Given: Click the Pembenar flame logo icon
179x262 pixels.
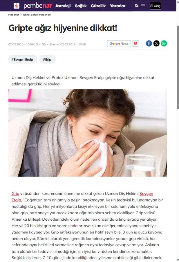Looking at the screenshot, I should [16, 6].
